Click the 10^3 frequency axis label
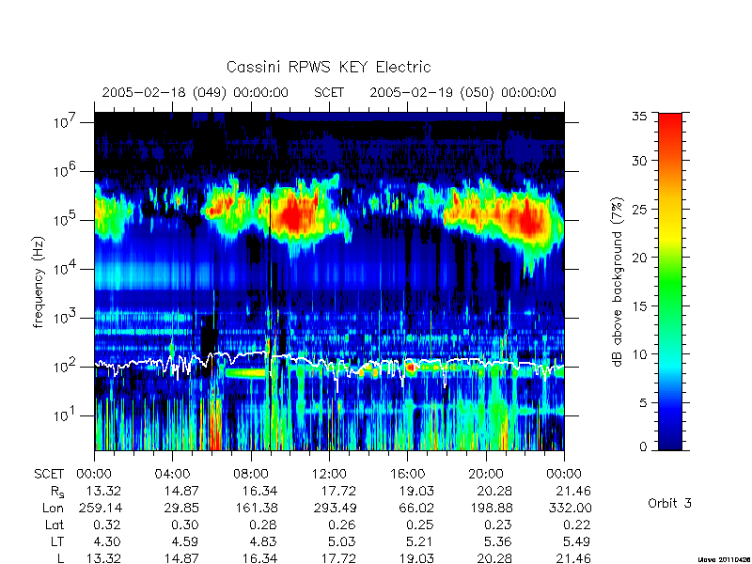752x564 pixels. click(x=65, y=318)
